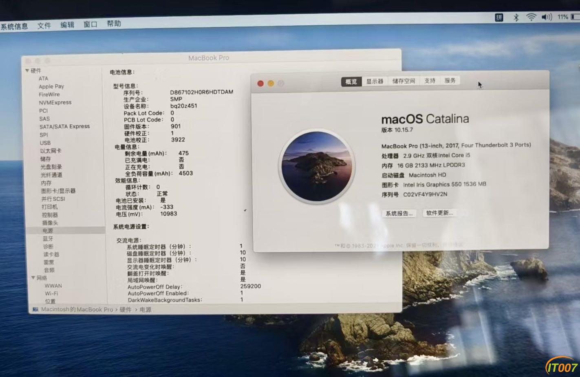Select SPI in the sidebar

(44, 135)
